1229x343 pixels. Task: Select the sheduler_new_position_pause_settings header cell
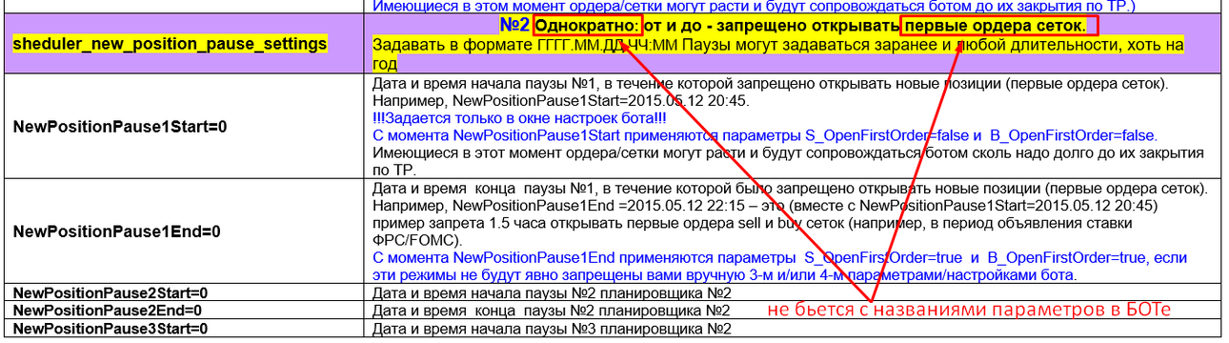[185, 43]
